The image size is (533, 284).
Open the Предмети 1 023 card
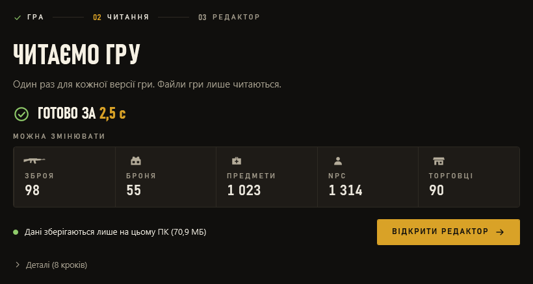267,177
